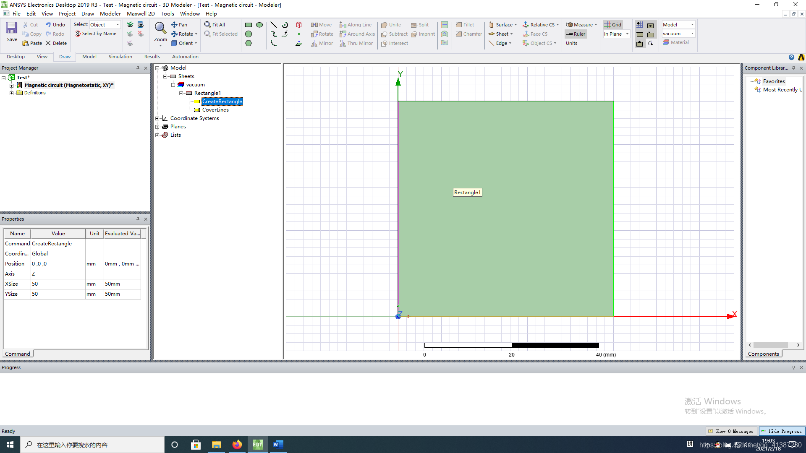Select the Draw Point tool

click(299, 34)
